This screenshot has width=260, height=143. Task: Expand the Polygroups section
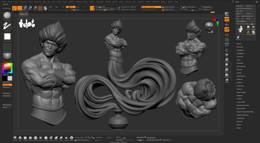(x=240, y=86)
